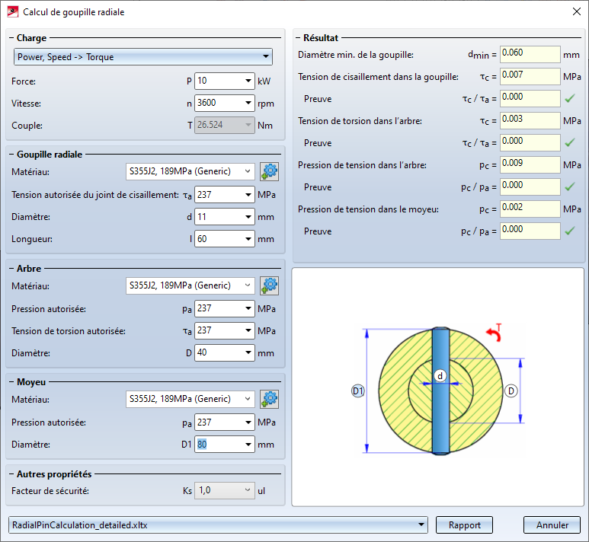
Task: Open the Force P value dropdown
Action: click(x=248, y=81)
